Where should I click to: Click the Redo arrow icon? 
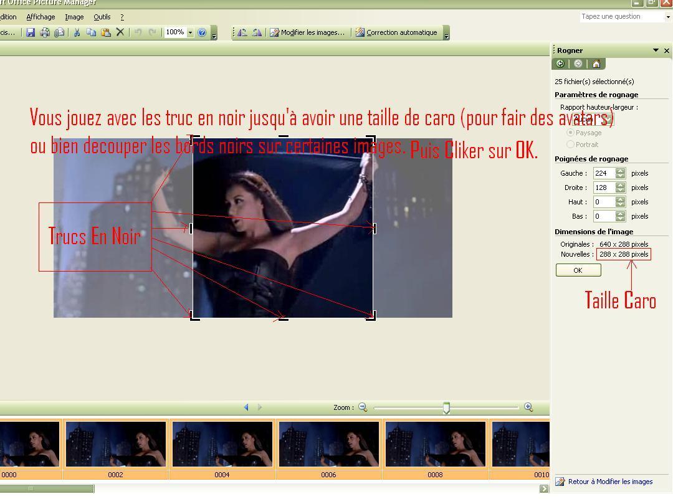[x=153, y=32]
